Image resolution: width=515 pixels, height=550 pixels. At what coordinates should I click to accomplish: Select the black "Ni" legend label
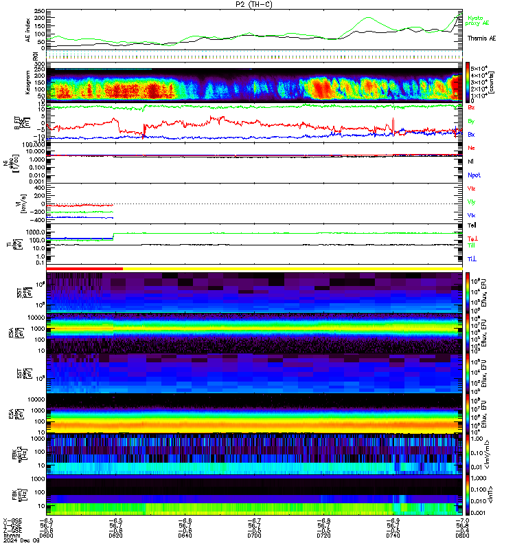pyautogui.click(x=470, y=162)
